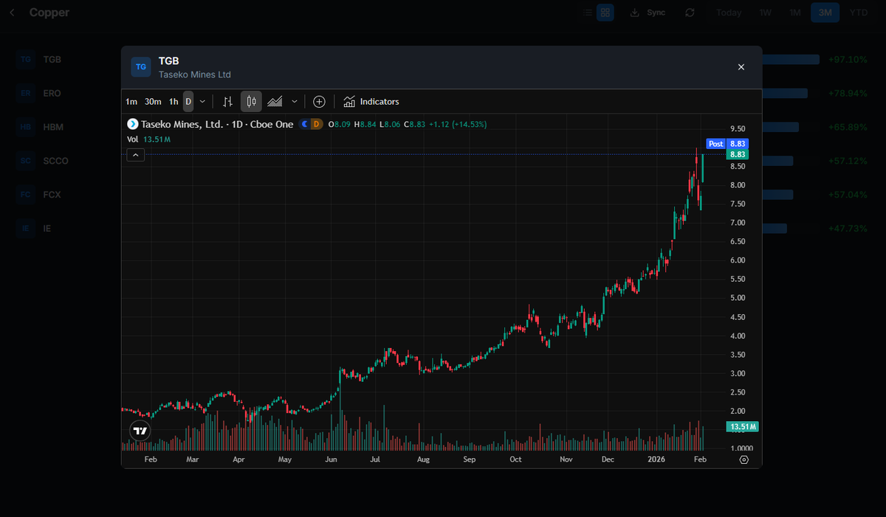886x517 pixels.
Task: Go back using the arrow beside Copper
Action: 12,13
